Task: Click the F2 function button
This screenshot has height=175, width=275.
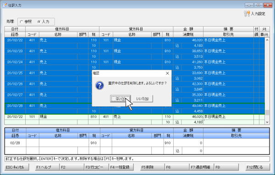Action: [x=72, y=167]
